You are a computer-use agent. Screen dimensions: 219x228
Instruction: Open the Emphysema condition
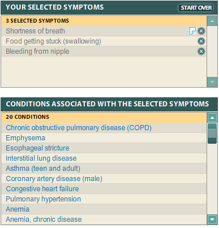(25, 138)
